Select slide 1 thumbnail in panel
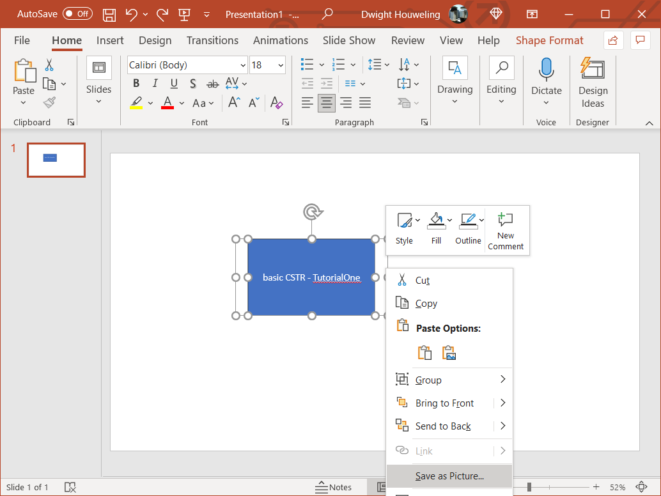The width and height of the screenshot is (661, 496). (x=56, y=160)
